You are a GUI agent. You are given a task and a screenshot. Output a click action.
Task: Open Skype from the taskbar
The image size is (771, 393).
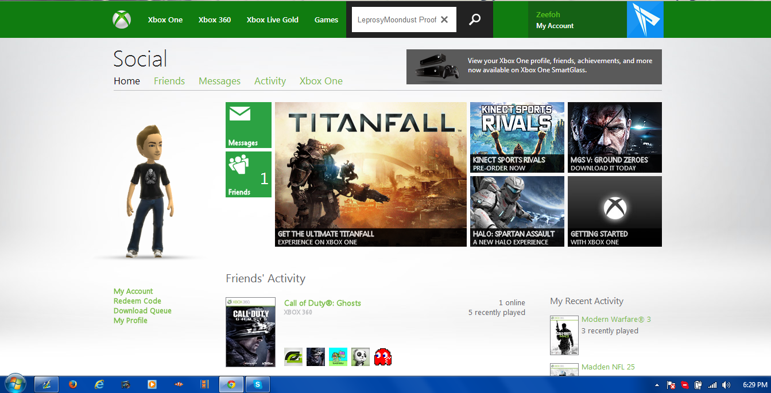point(258,384)
